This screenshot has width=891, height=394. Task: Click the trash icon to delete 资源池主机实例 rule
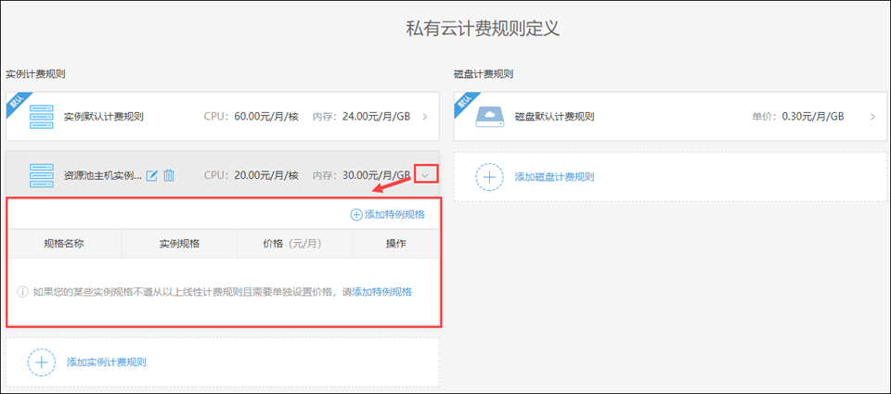tap(169, 175)
